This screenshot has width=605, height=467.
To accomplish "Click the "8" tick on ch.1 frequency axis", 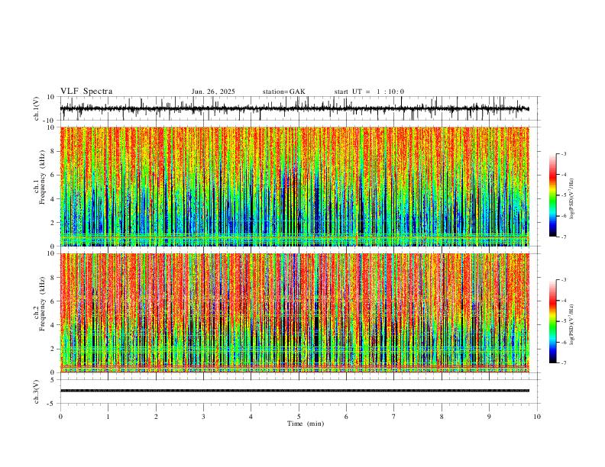I will tap(53, 151).
